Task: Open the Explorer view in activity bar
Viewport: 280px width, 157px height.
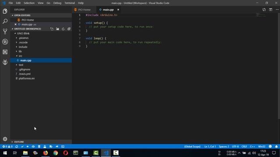Action: click(5, 11)
